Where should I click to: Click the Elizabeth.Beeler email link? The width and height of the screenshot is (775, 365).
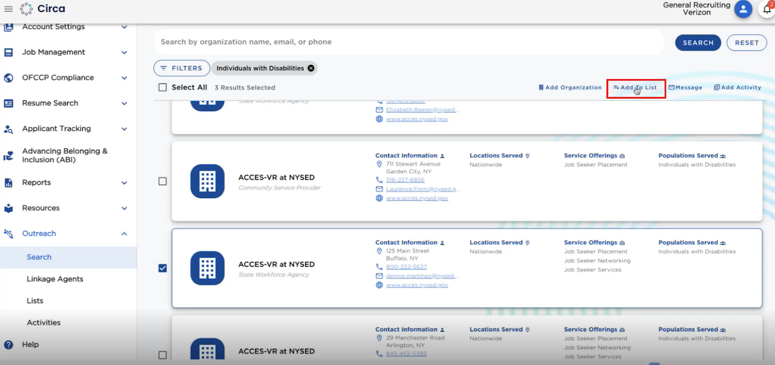423,110
